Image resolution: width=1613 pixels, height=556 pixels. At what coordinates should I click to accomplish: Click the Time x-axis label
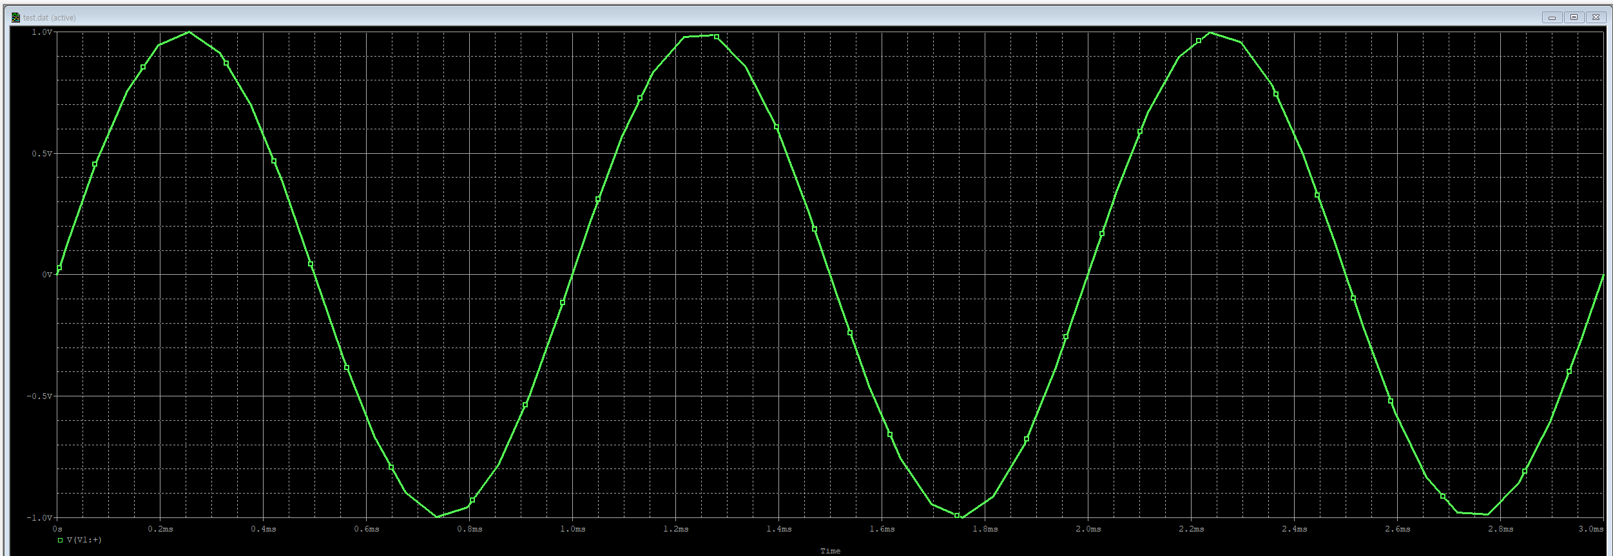[830, 551]
